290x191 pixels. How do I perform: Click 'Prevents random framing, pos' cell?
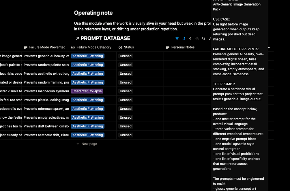pyautogui.click(x=46, y=82)
